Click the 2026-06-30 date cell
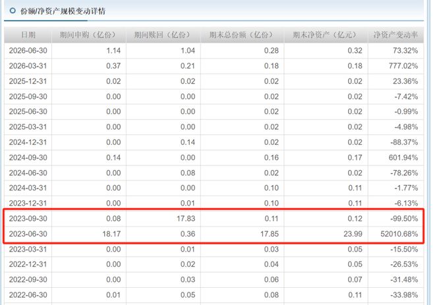The height and width of the screenshot is (305, 435). [x=28, y=51]
